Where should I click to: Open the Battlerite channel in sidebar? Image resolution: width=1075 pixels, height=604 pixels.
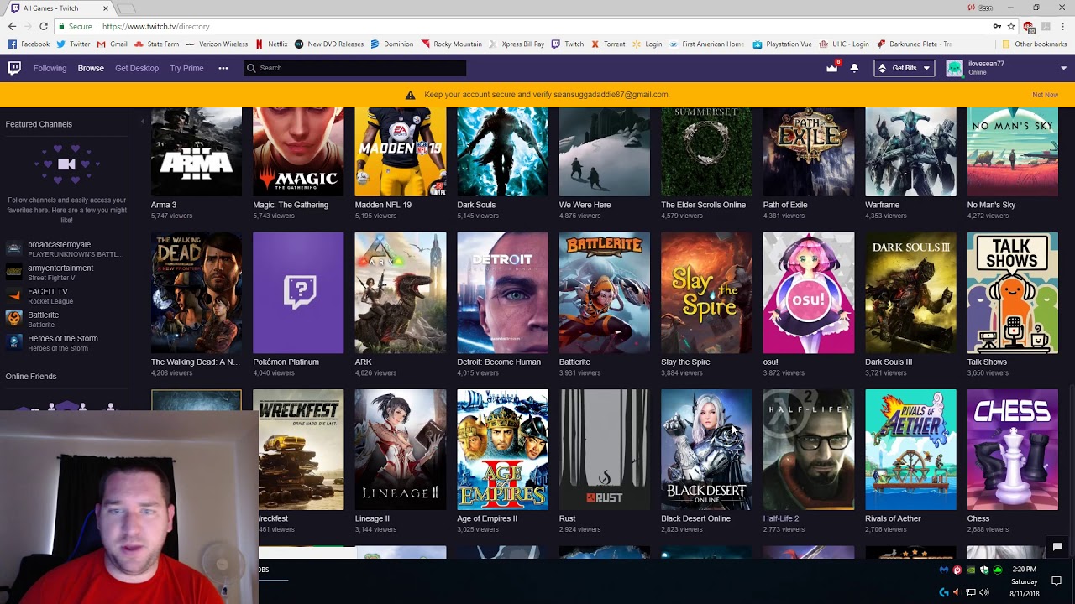[67, 320]
